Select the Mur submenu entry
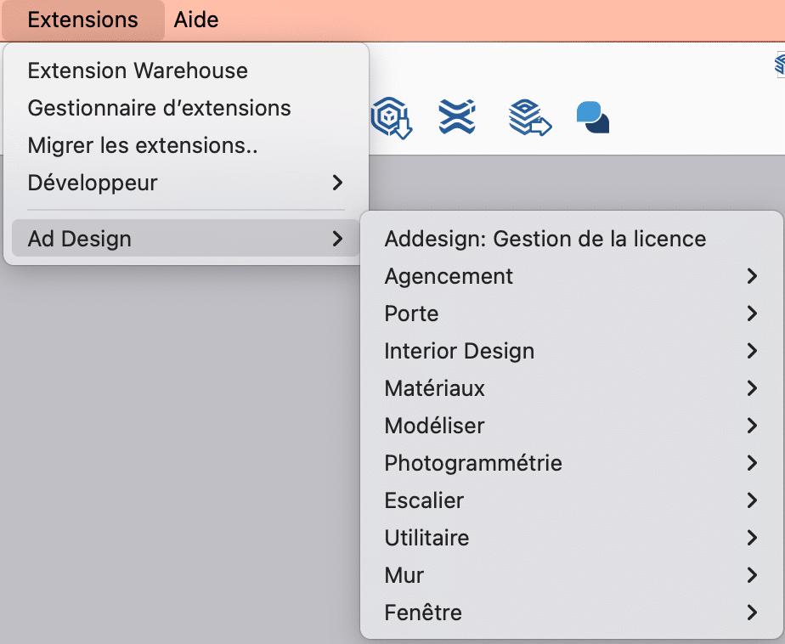 [x=404, y=575]
